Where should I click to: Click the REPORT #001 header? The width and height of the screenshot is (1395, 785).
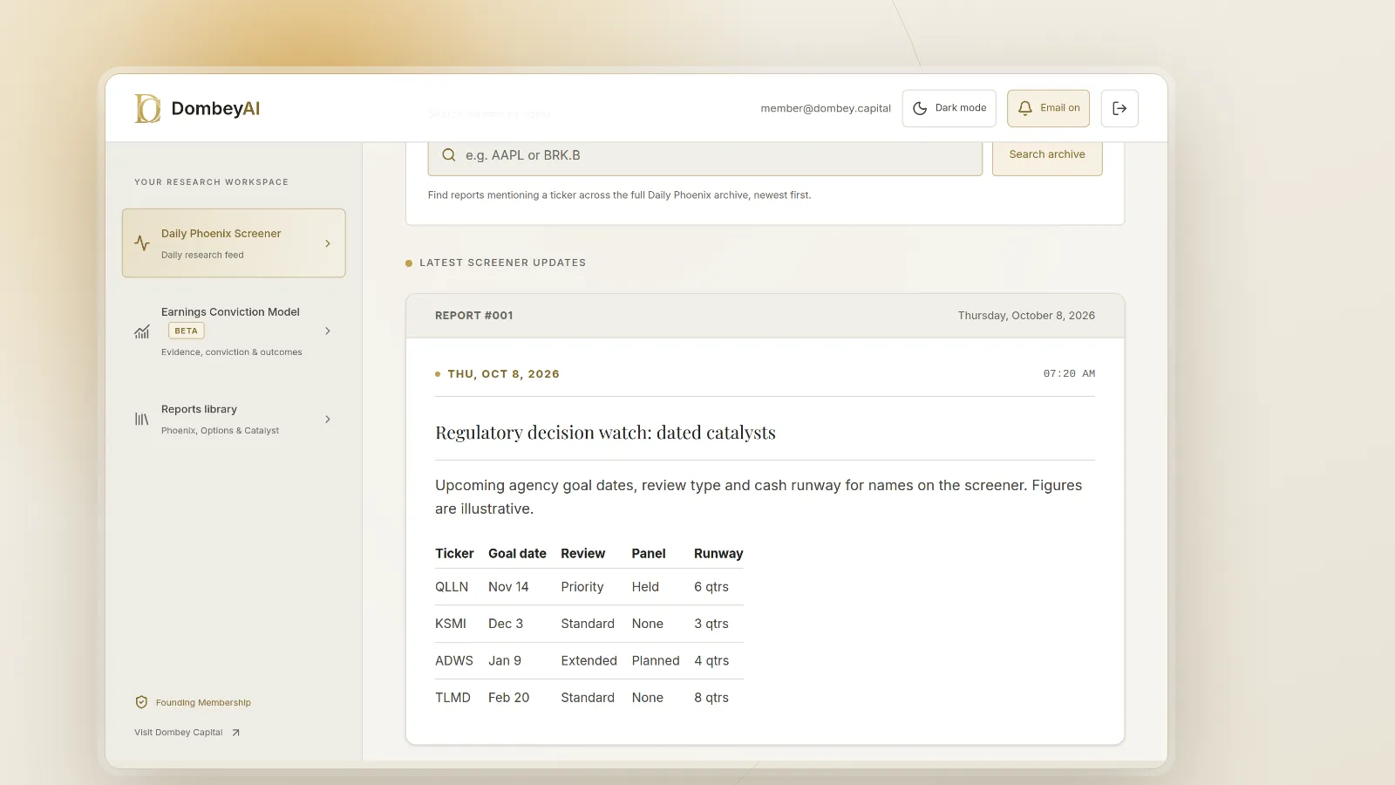474,316
